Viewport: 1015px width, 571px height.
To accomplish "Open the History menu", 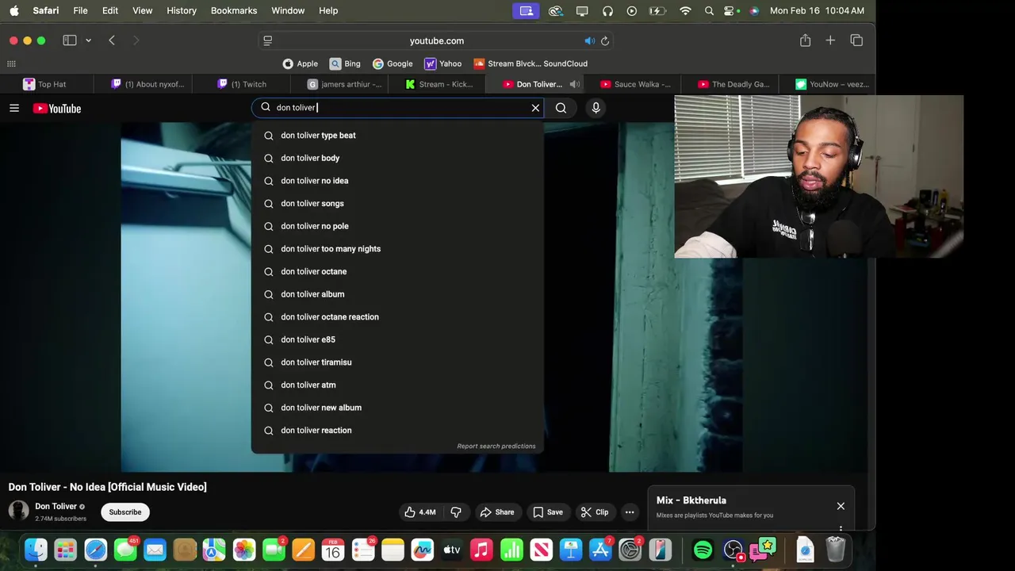I will tap(182, 10).
